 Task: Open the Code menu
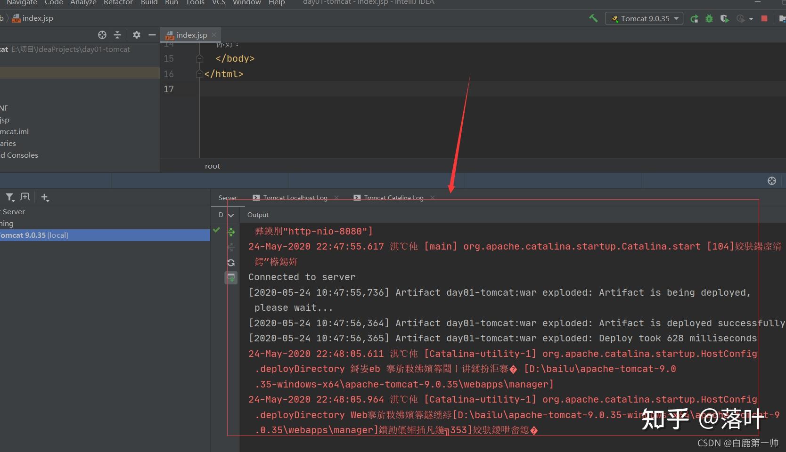(54, 2)
